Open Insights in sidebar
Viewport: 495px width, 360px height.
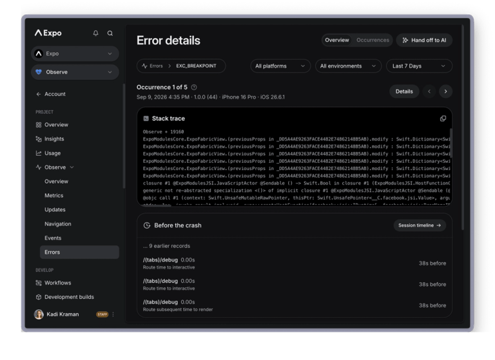(x=50, y=139)
